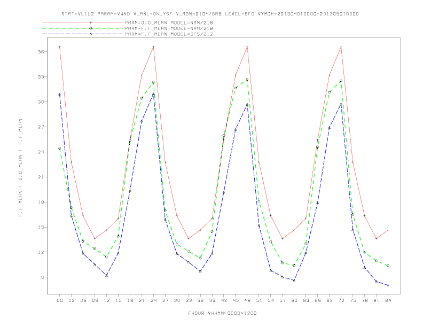Click blue triangle data point at hour 00
This screenshot has width=423, height=327.
point(60,94)
